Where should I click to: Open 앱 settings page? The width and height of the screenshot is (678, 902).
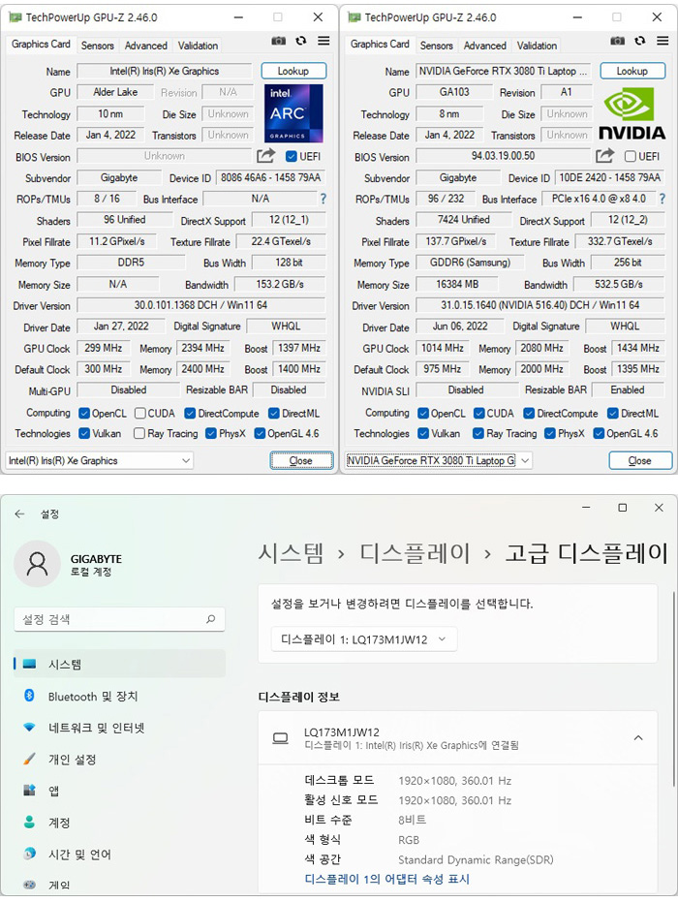tap(119, 791)
